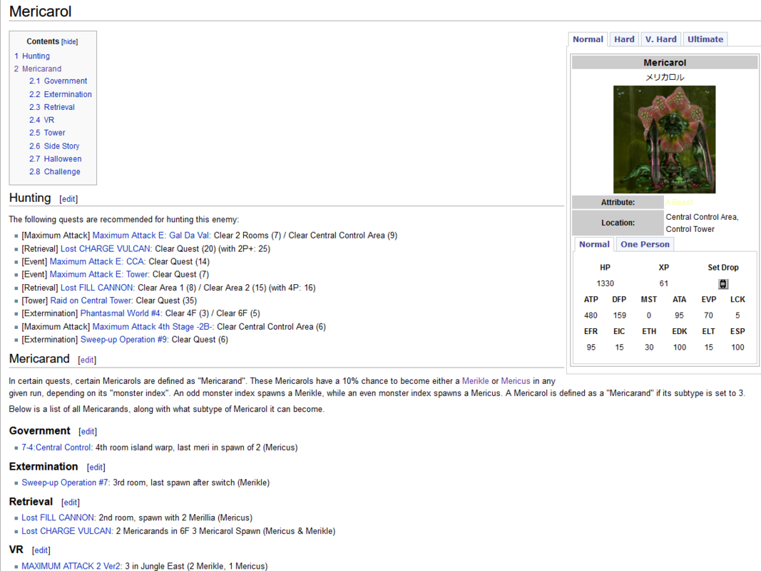The width and height of the screenshot is (761, 571).
Task: Open Raid on Central Tower quest
Action: [x=92, y=300]
